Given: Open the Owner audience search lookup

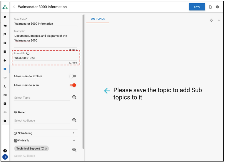Looking at the screenshot, I should 74,120.
